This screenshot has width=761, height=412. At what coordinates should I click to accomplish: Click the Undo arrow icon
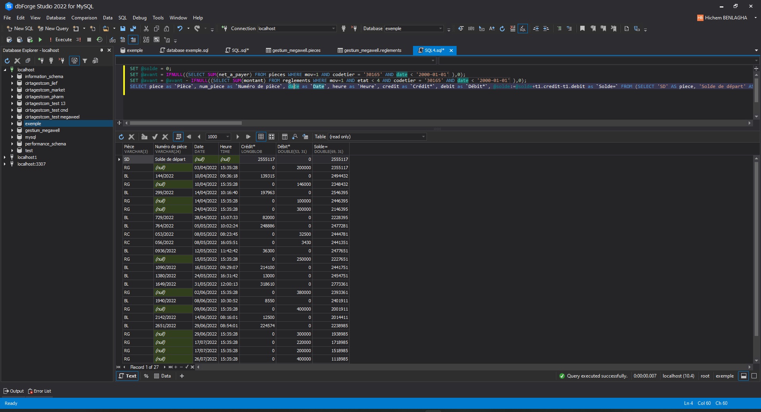point(180,29)
